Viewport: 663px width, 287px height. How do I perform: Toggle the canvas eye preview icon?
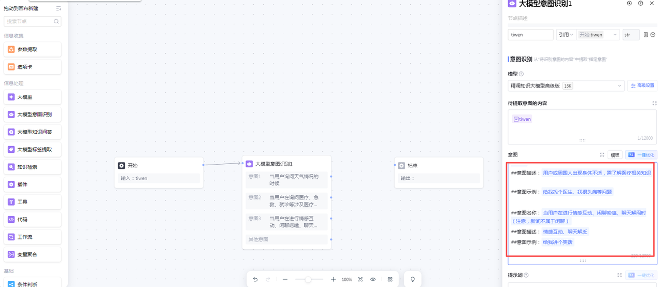pyautogui.click(x=373, y=279)
